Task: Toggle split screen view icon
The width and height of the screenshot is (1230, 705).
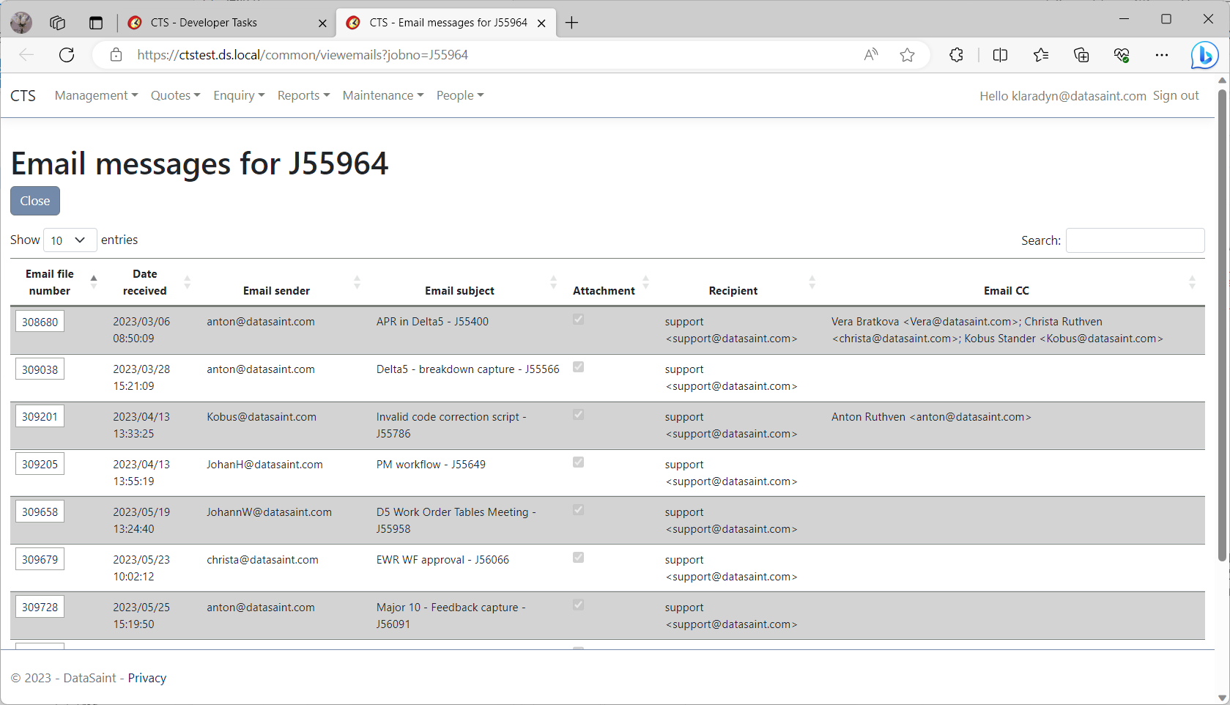Action: [1000, 55]
